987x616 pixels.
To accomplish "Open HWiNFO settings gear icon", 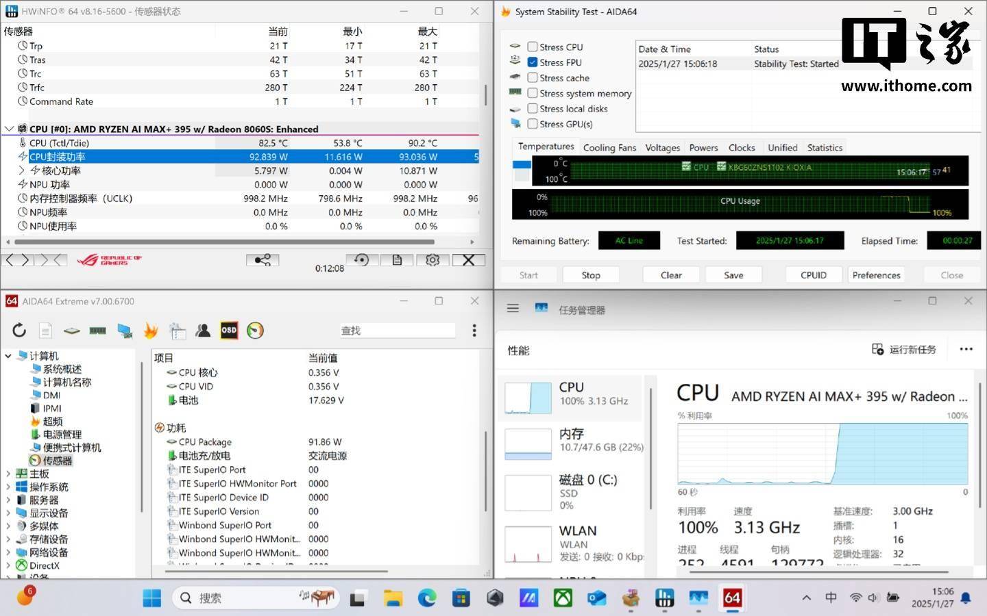I will point(432,260).
